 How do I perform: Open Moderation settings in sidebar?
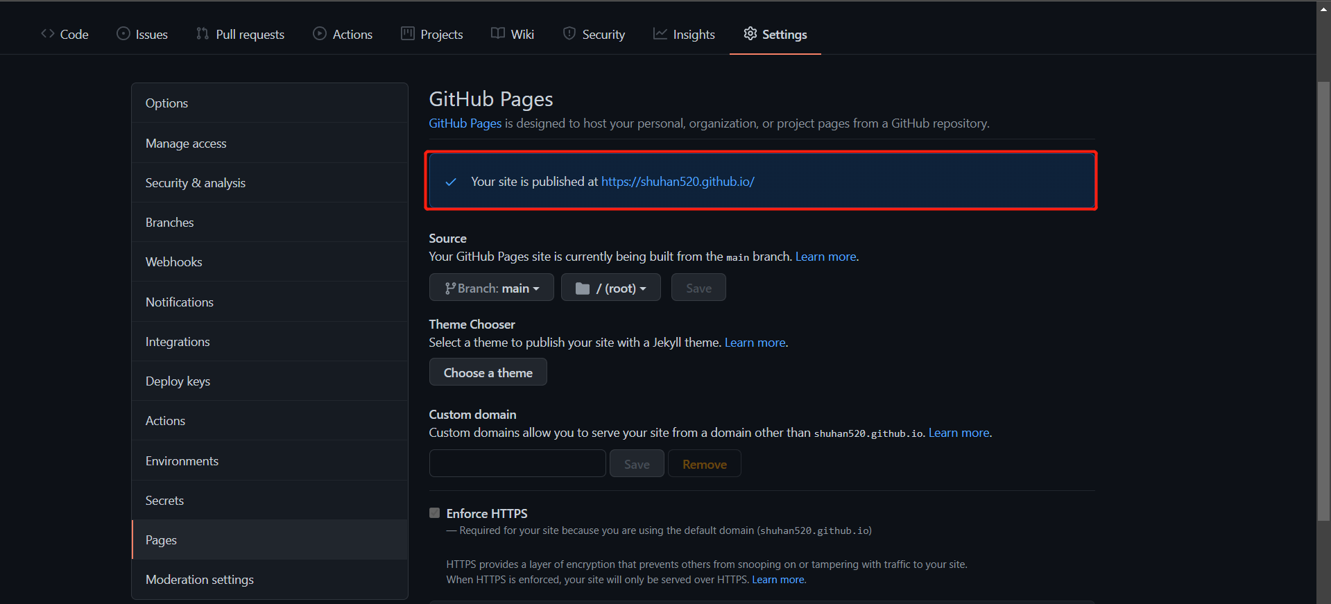[270, 579]
